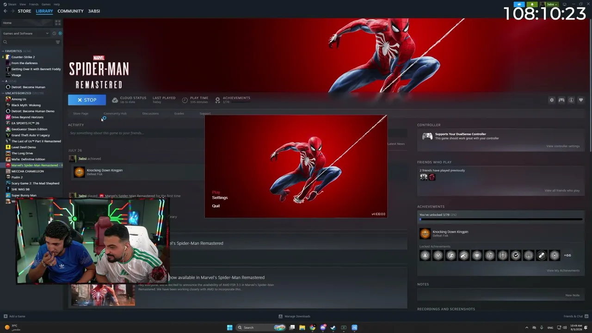Click the library search magnifier icon
The width and height of the screenshot is (592, 333).
click(x=5, y=42)
